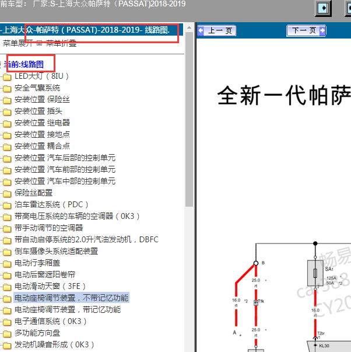This screenshot has height=352, width=351.
Task: Click the tree panel scrollbar thumb
Action: [x=189, y=120]
